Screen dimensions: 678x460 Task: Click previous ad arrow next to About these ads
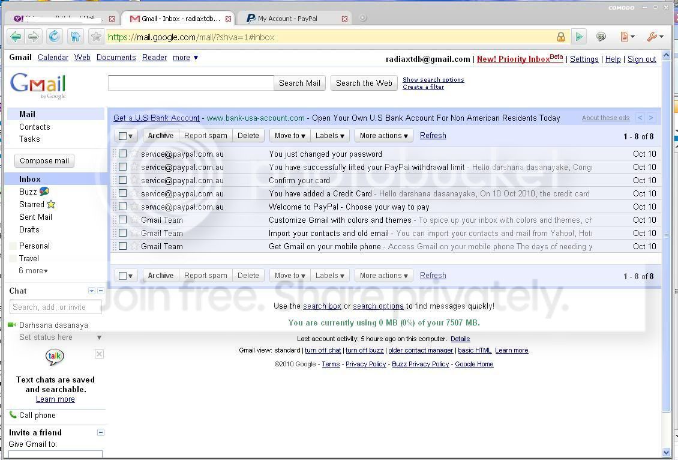pyautogui.click(x=640, y=118)
